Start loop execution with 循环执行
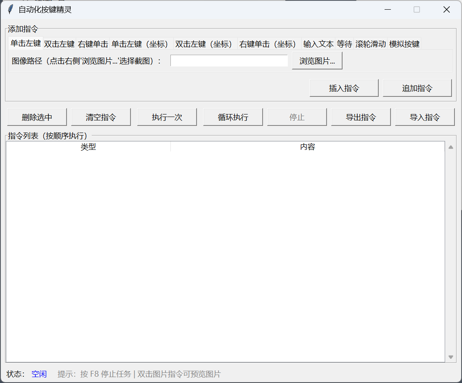Viewport: 462px width, 383px height. click(233, 117)
